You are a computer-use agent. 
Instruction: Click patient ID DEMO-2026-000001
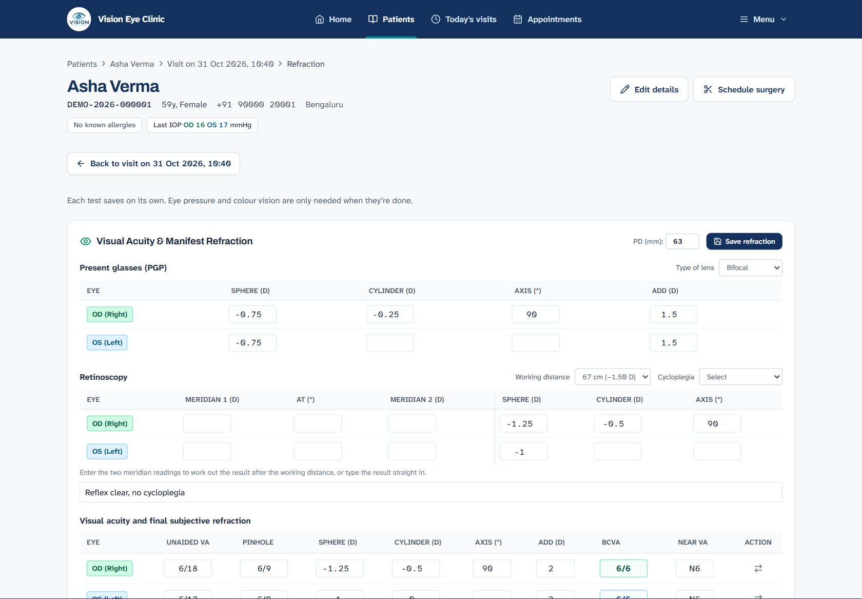109,105
